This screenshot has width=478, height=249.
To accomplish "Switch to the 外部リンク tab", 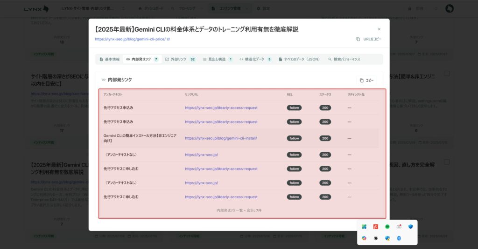I will (180, 60).
